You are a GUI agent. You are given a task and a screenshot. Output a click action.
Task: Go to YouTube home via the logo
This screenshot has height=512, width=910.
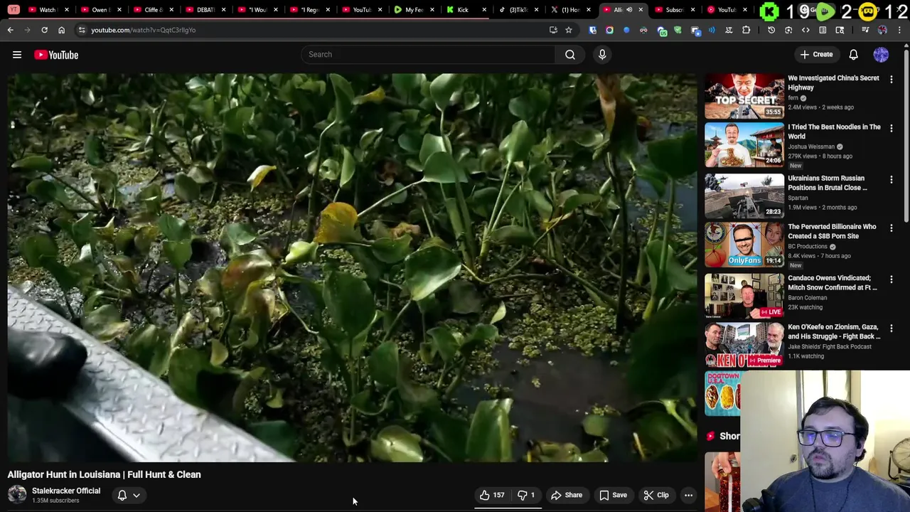coord(56,55)
